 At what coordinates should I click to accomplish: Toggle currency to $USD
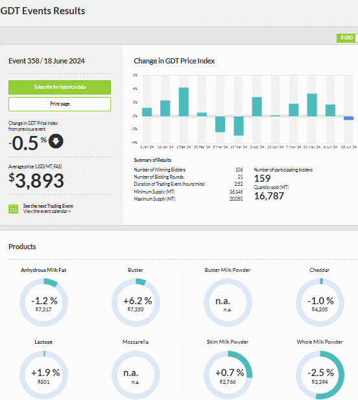tap(347, 38)
